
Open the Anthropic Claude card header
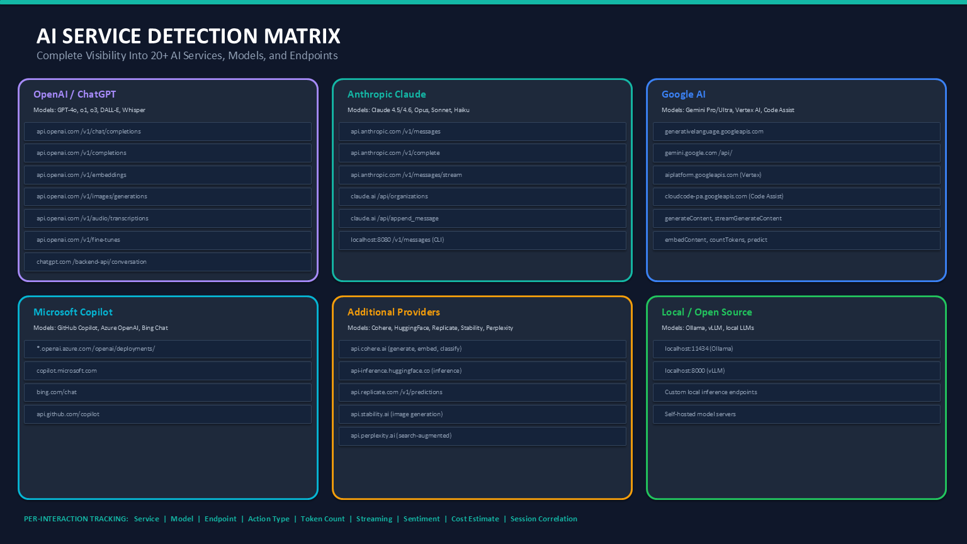pos(387,94)
